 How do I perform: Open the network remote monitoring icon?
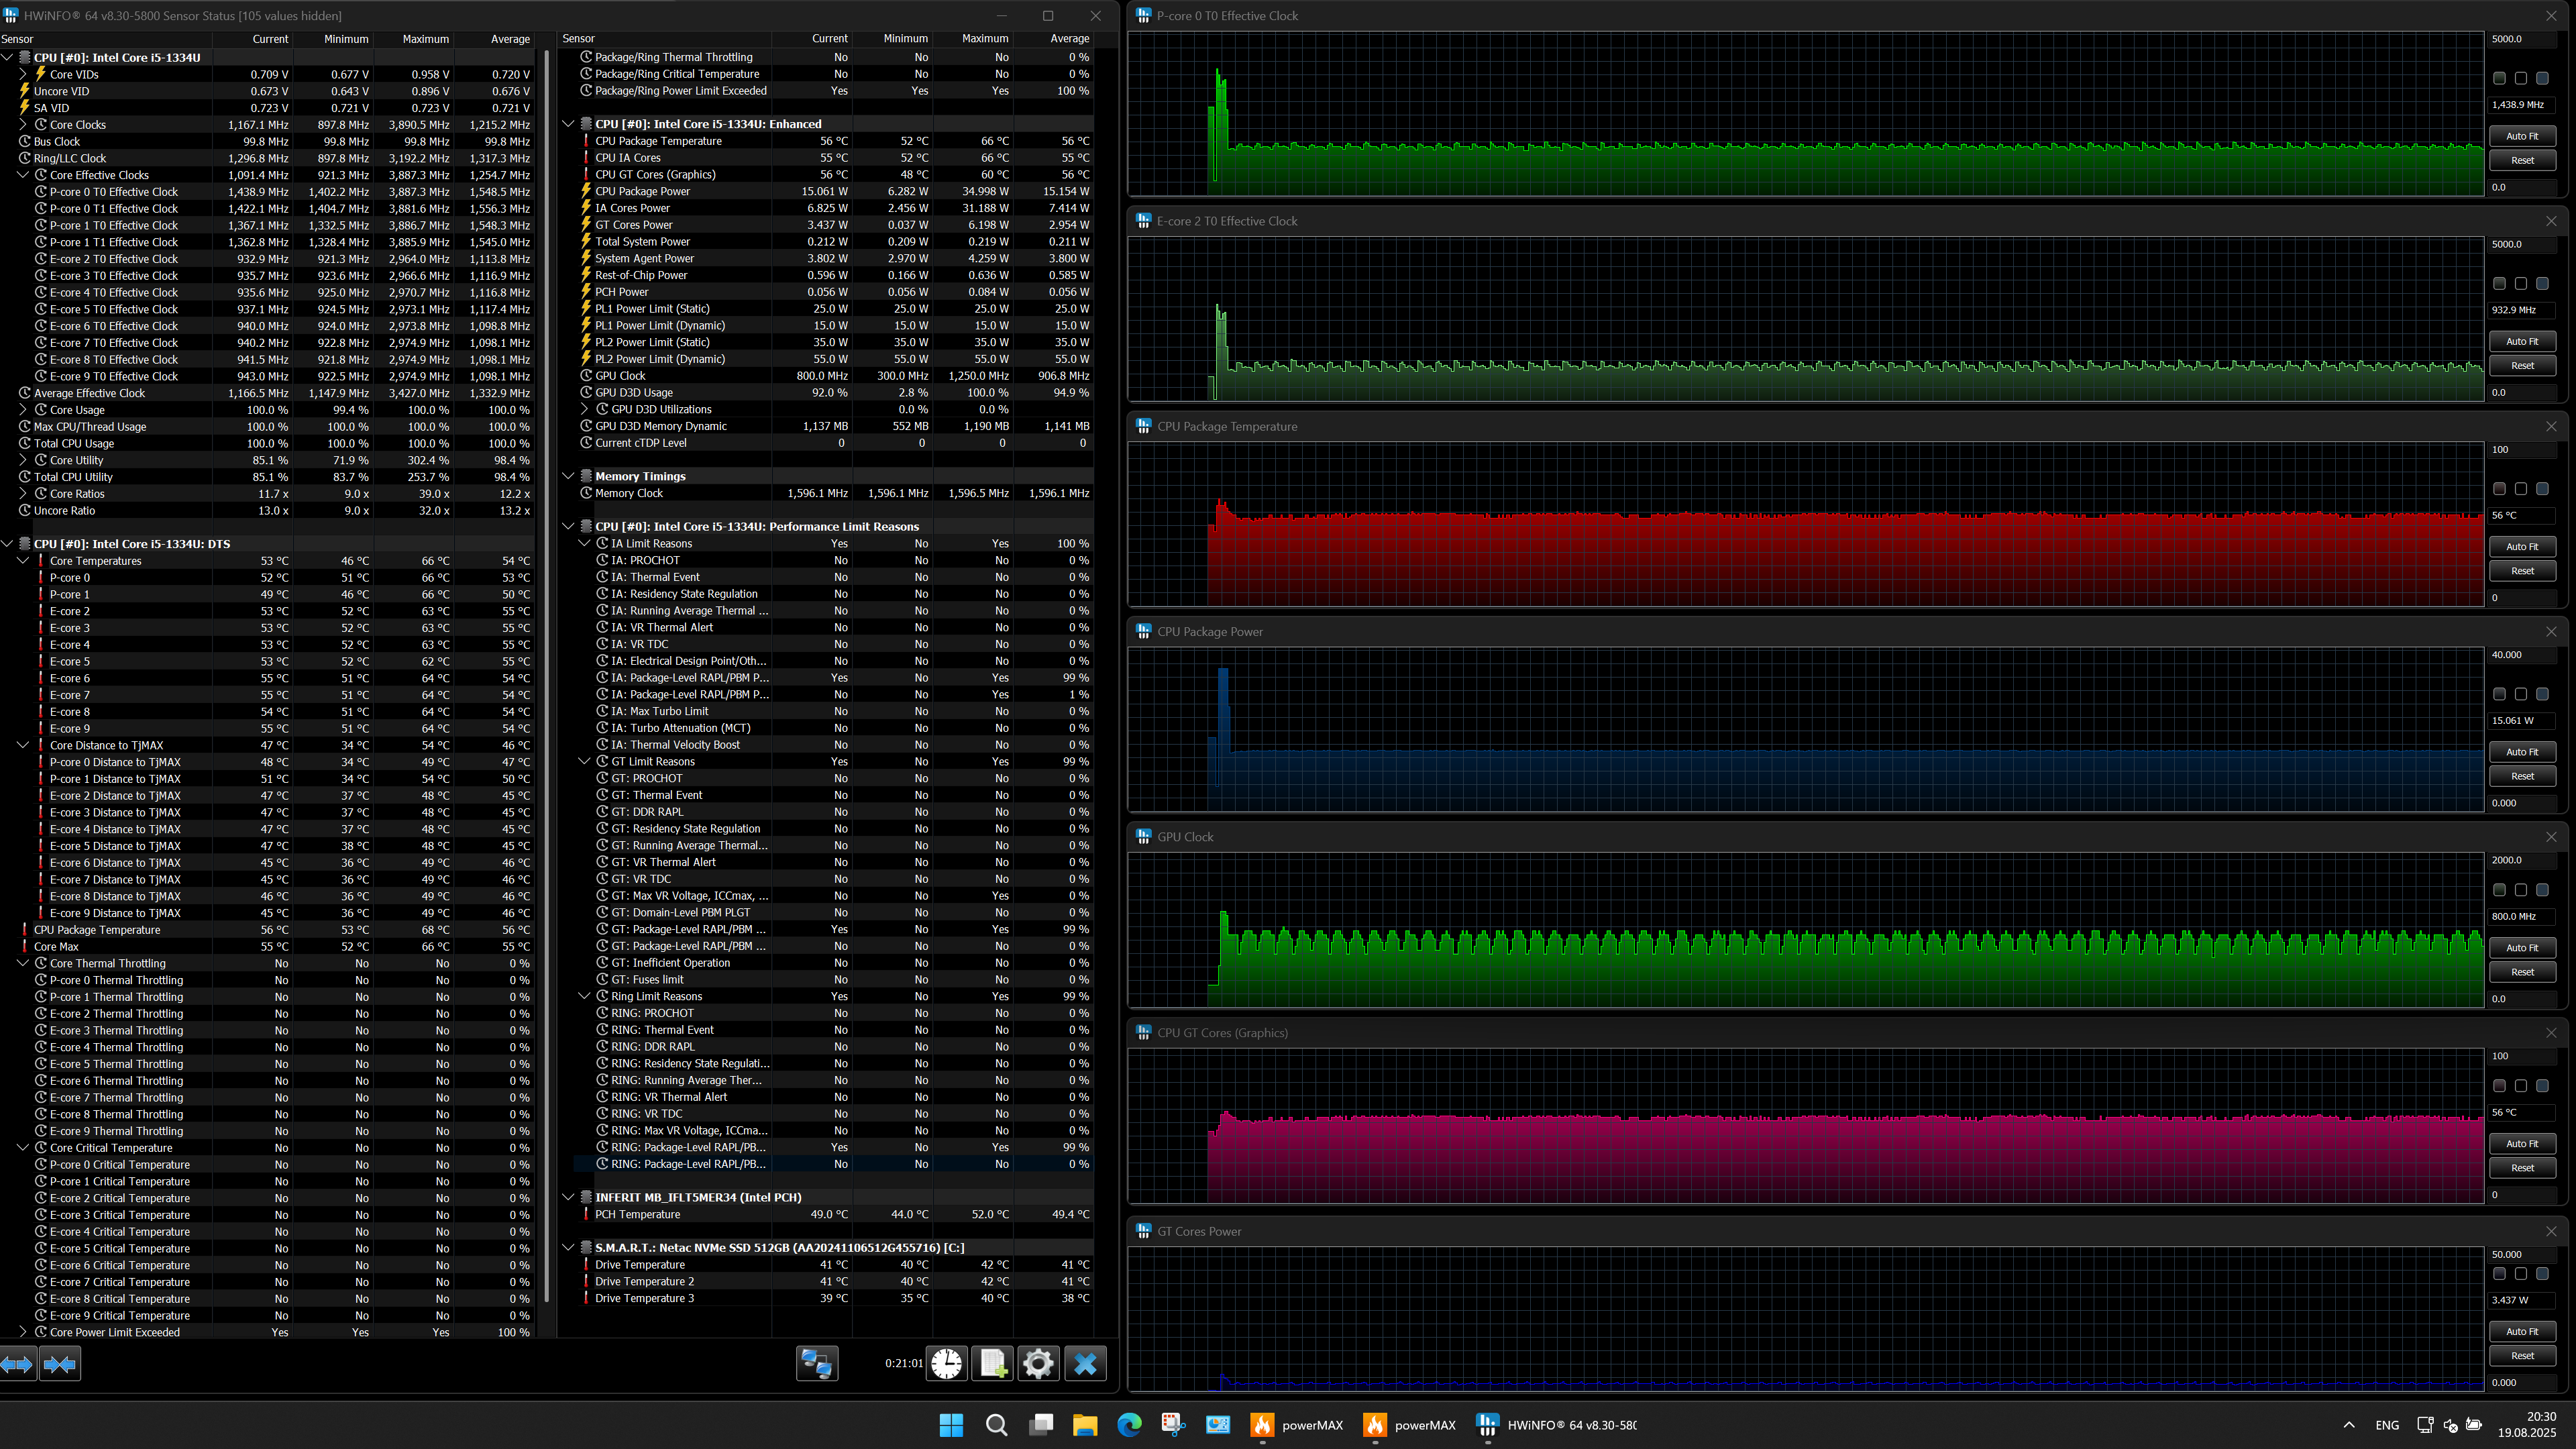[816, 1363]
